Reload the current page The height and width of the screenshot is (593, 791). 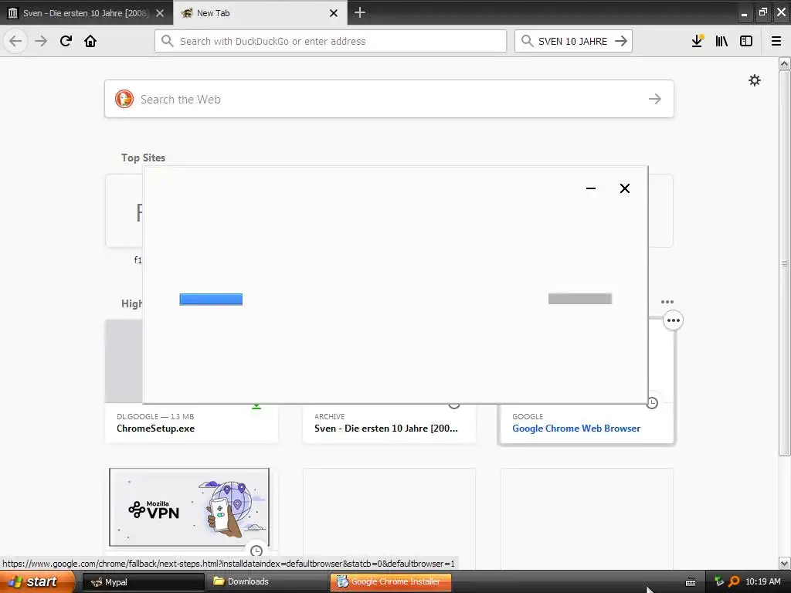66,41
